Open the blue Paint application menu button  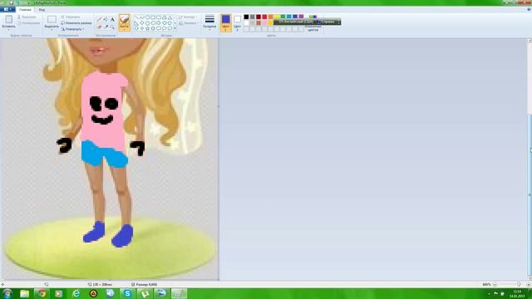click(x=7, y=9)
